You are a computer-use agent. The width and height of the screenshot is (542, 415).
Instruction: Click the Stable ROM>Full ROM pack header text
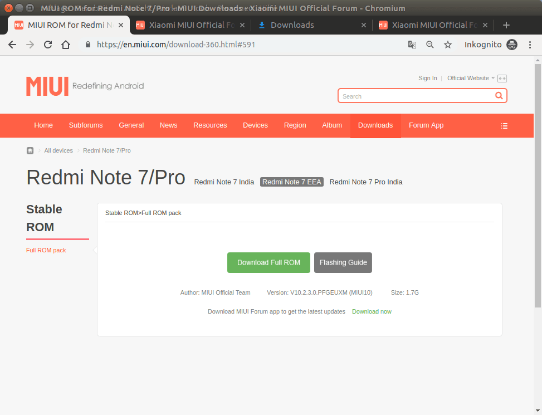click(143, 213)
